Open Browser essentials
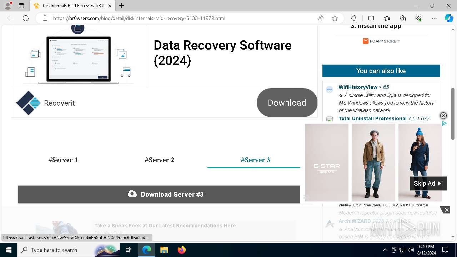The height and width of the screenshot is (257, 457). pyautogui.click(x=418, y=18)
